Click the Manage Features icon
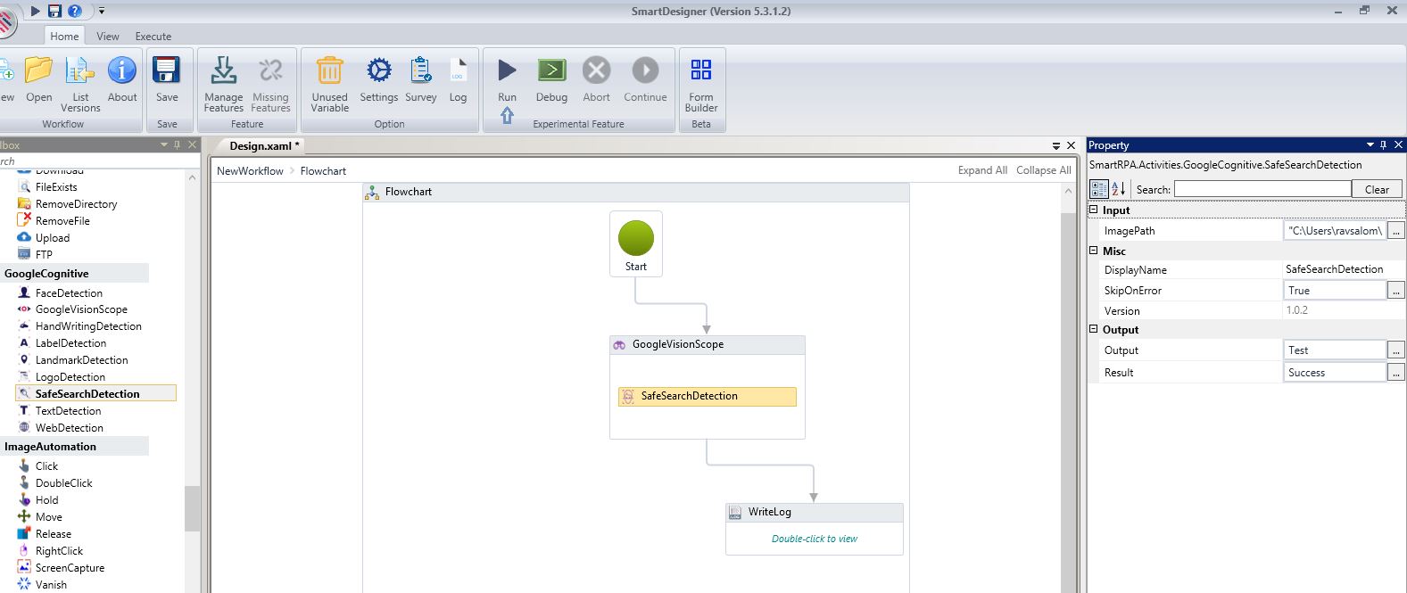The width and height of the screenshot is (1407, 593). pos(223,71)
